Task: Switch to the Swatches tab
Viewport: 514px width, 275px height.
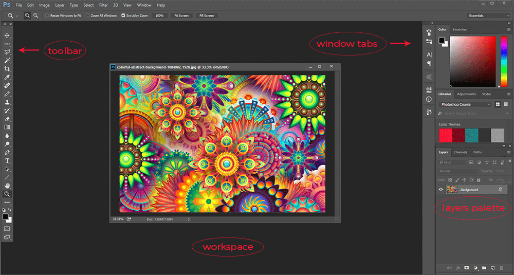Action: tap(459, 29)
